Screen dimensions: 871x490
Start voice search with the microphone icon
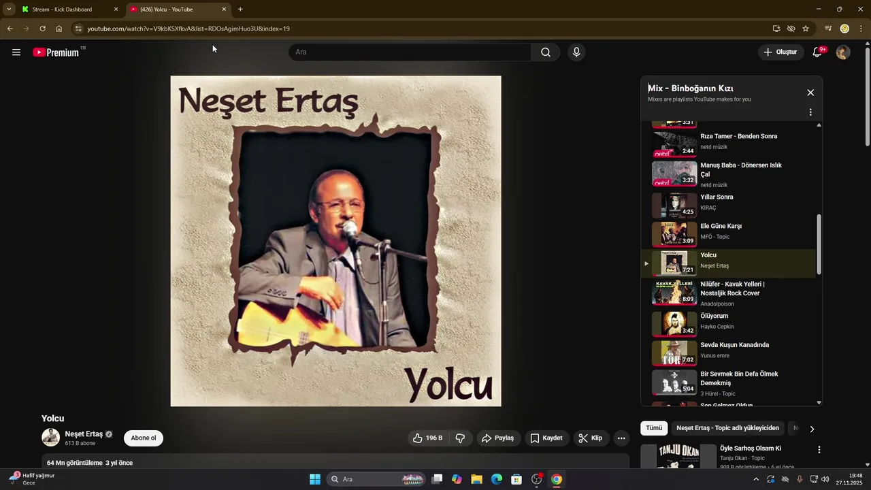click(x=576, y=52)
